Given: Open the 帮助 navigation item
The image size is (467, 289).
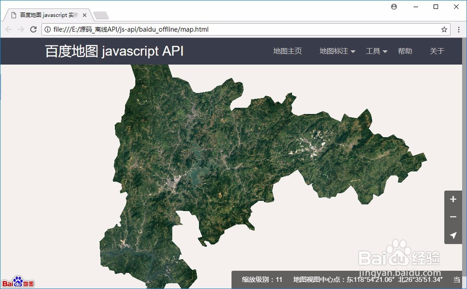Looking at the screenshot, I should 405,51.
